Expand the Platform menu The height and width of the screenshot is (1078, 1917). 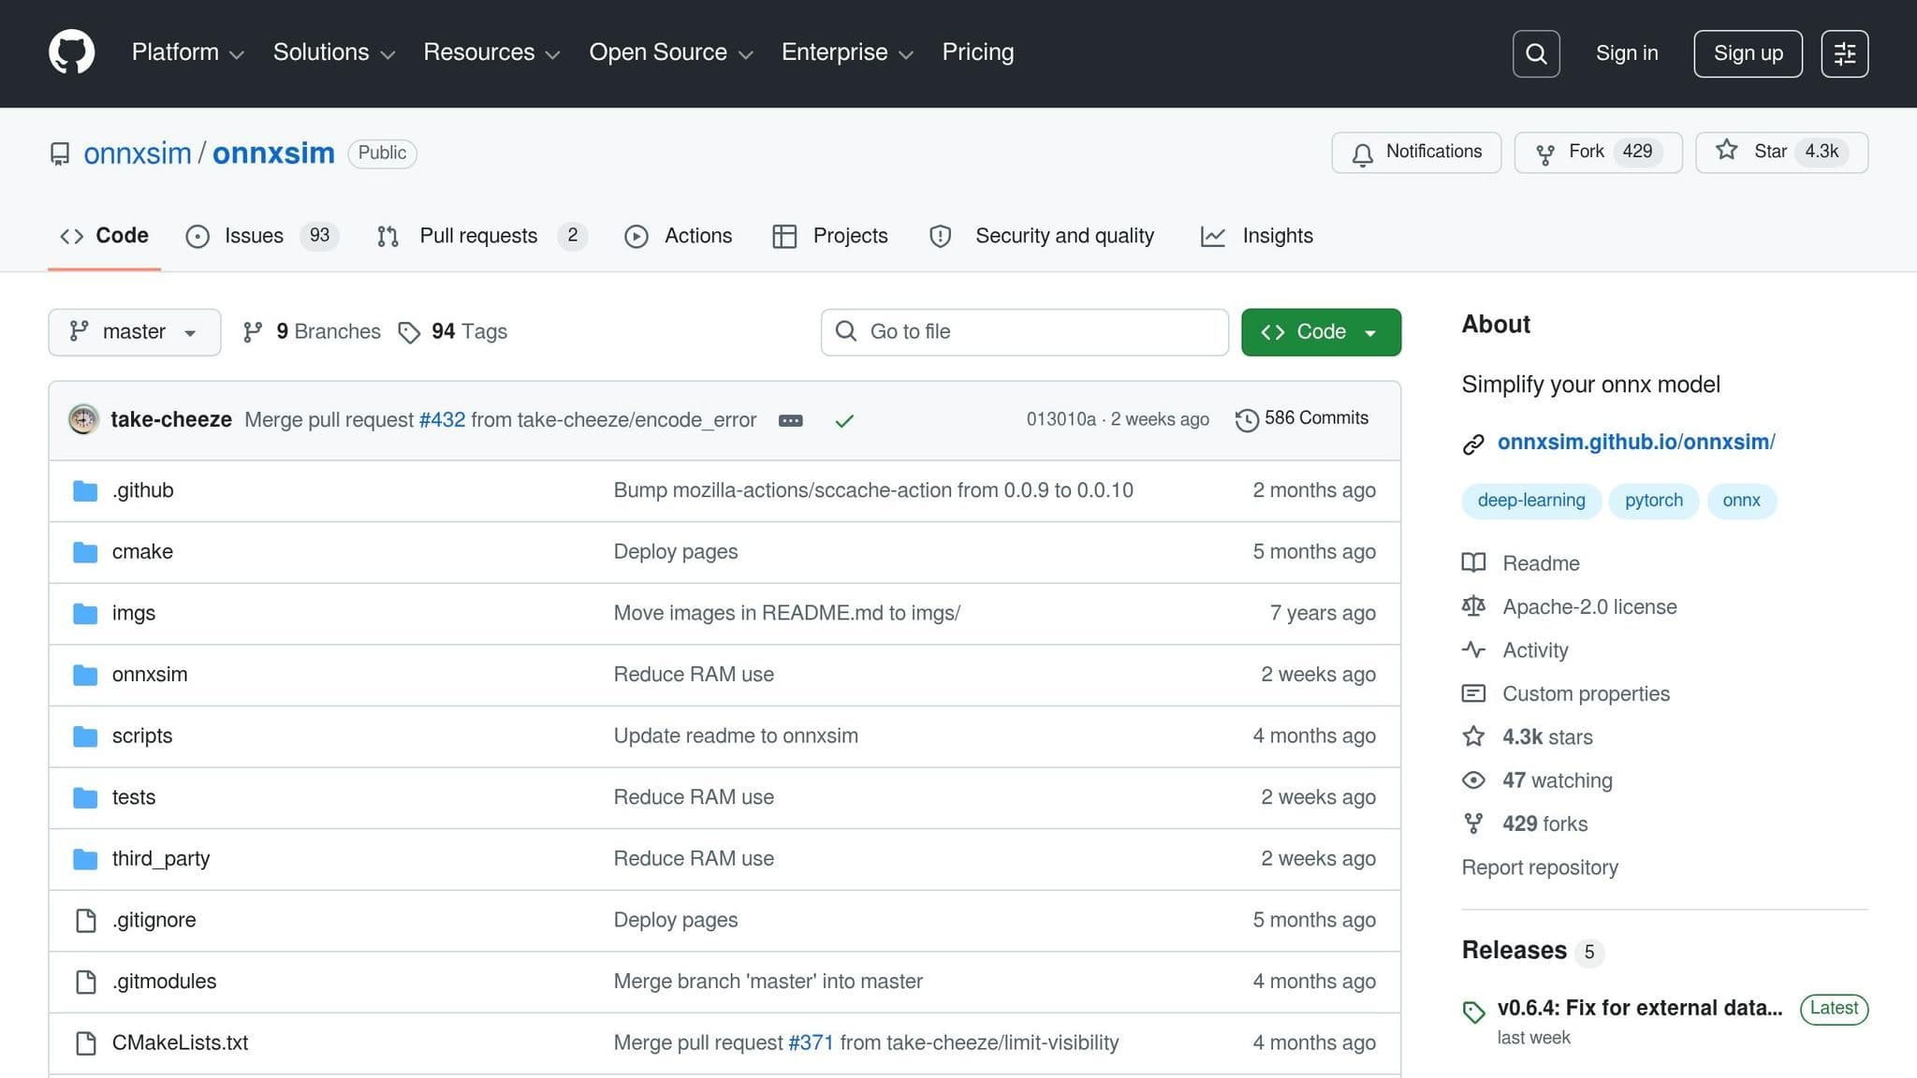point(187,52)
